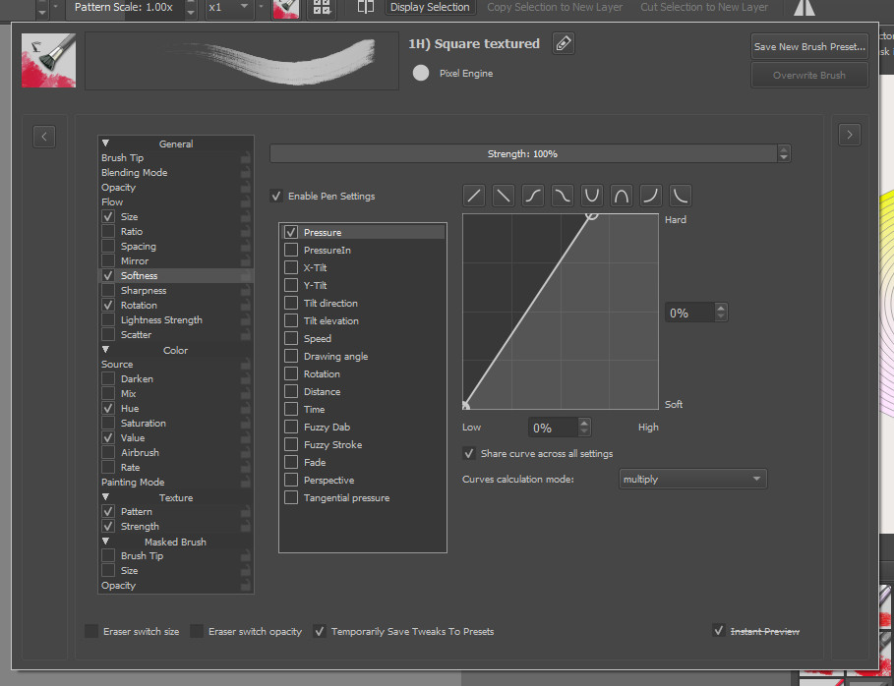The width and height of the screenshot is (894, 686).
Task: Click the right arrow panel button
Action: click(850, 136)
